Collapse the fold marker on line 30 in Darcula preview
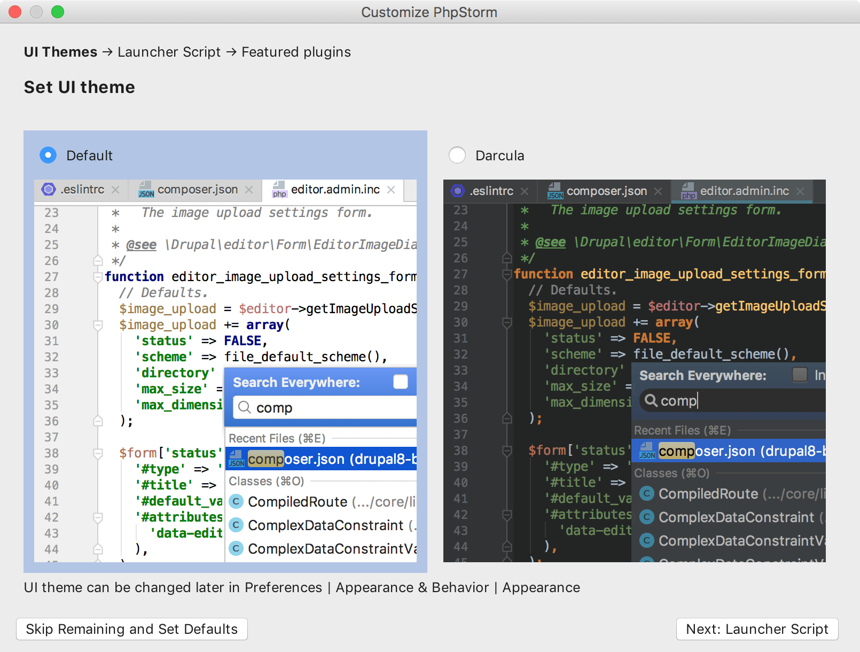This screenshot has width=860, height=652. 507,322
